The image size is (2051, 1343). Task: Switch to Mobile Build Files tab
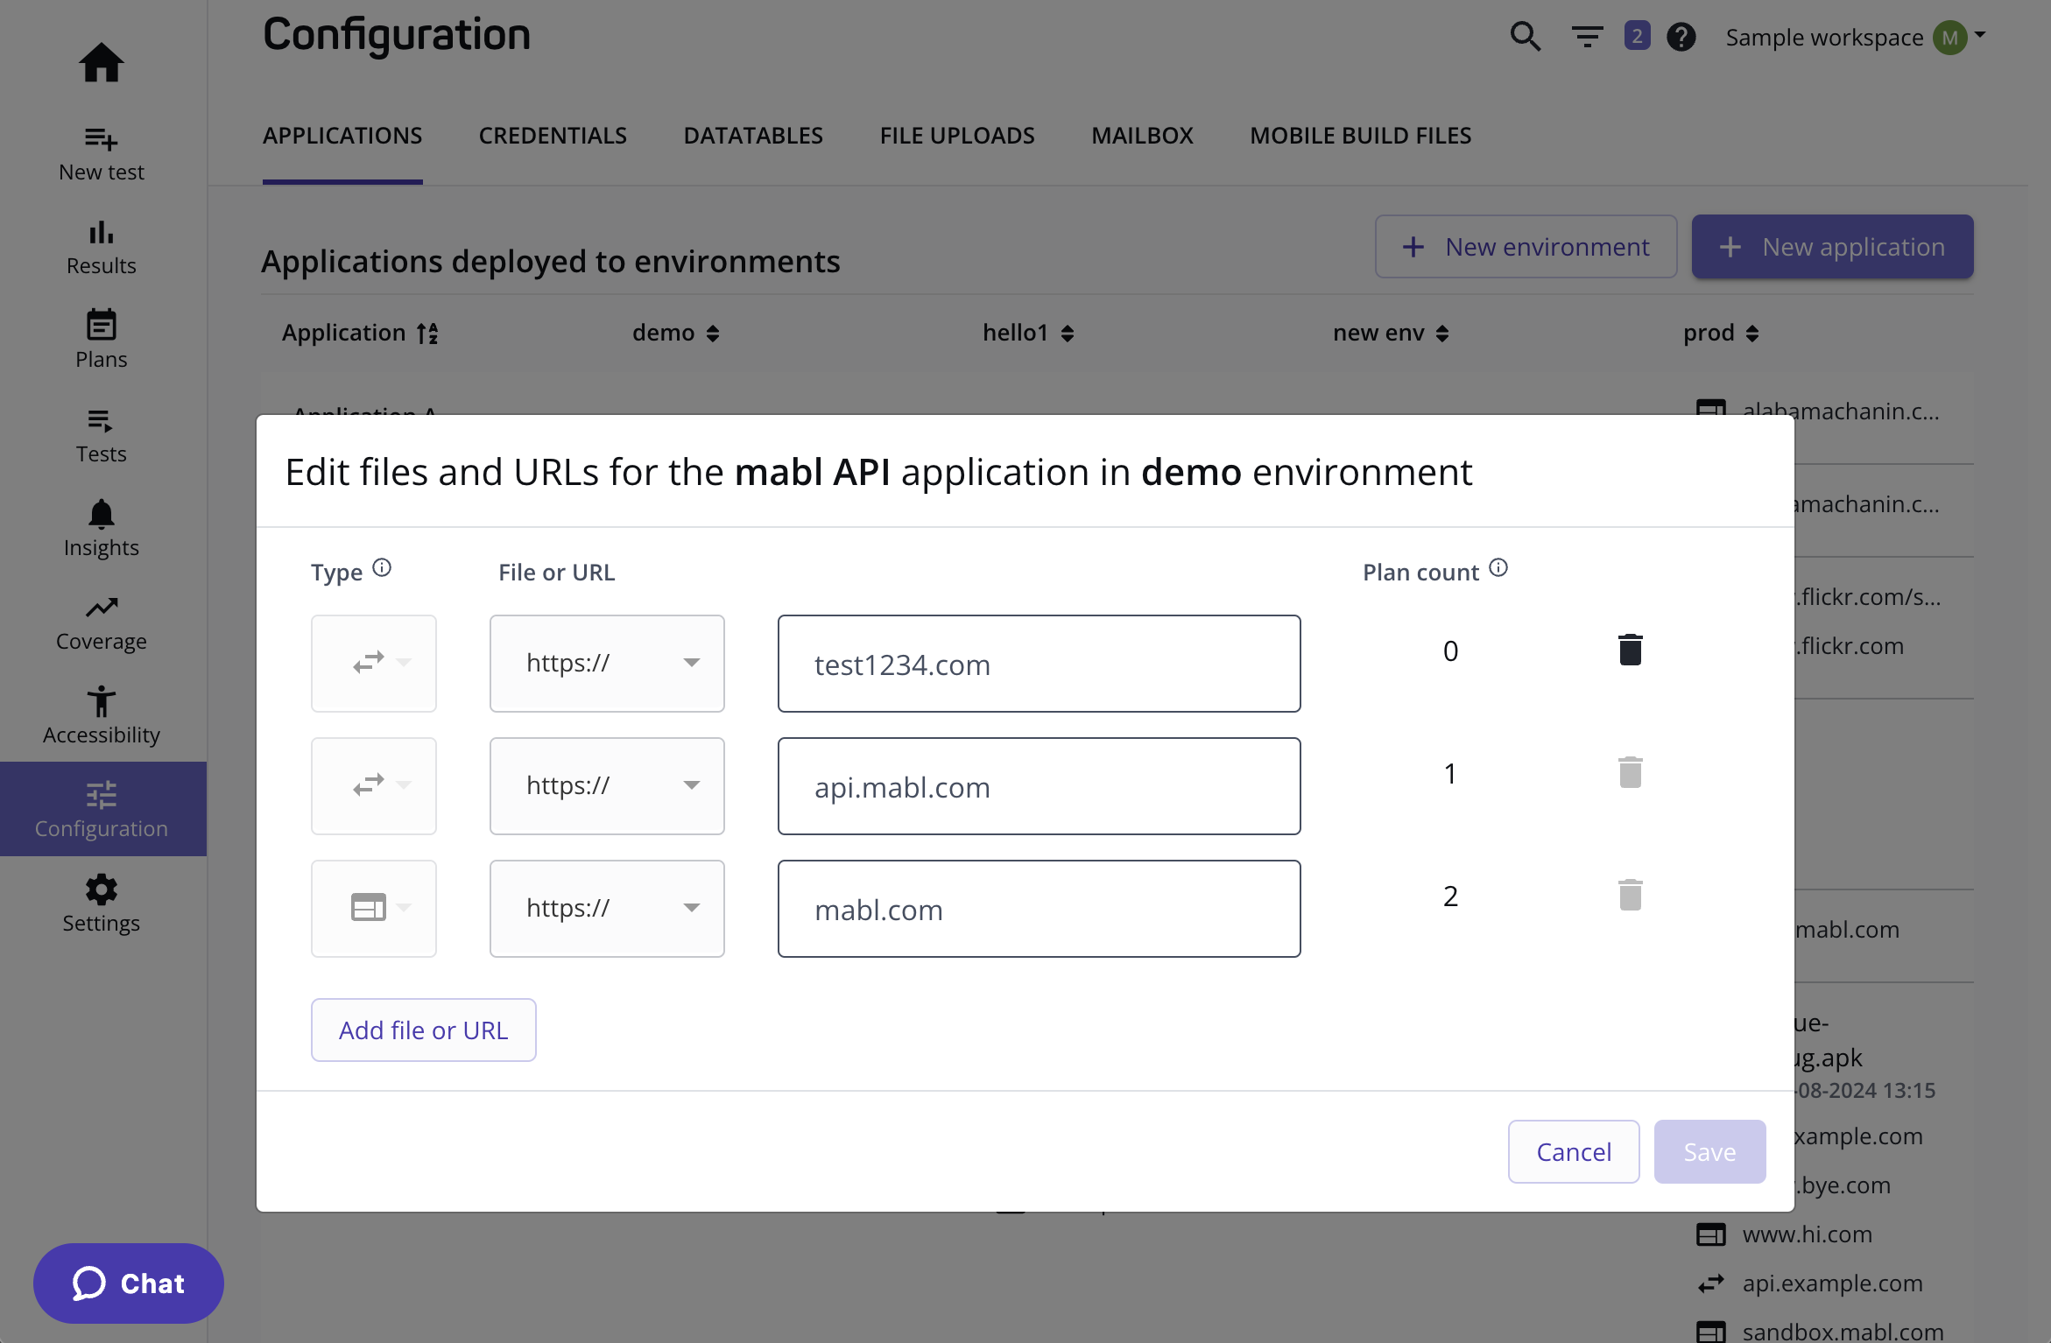(x=1360, y=136)
